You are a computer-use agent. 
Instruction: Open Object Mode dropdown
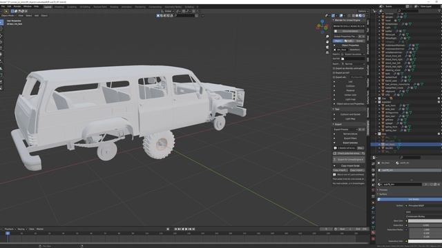pyautogui.click(x=8, y=16)
